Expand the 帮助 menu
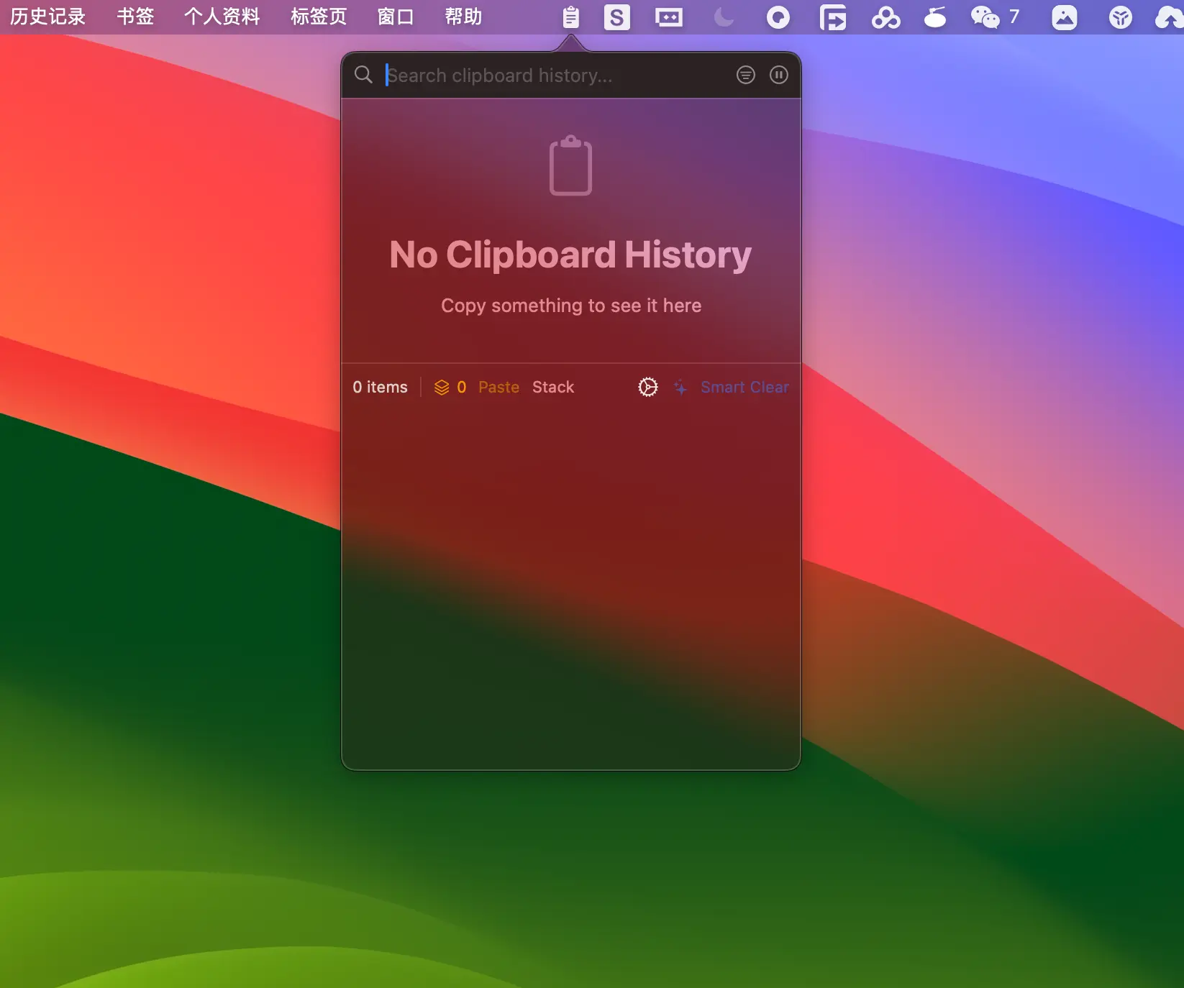 pos(463,17)
